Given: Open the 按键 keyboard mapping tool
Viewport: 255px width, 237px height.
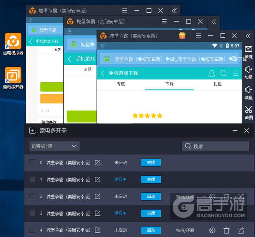Looking at the screenshot, I should tap(248, 52).
